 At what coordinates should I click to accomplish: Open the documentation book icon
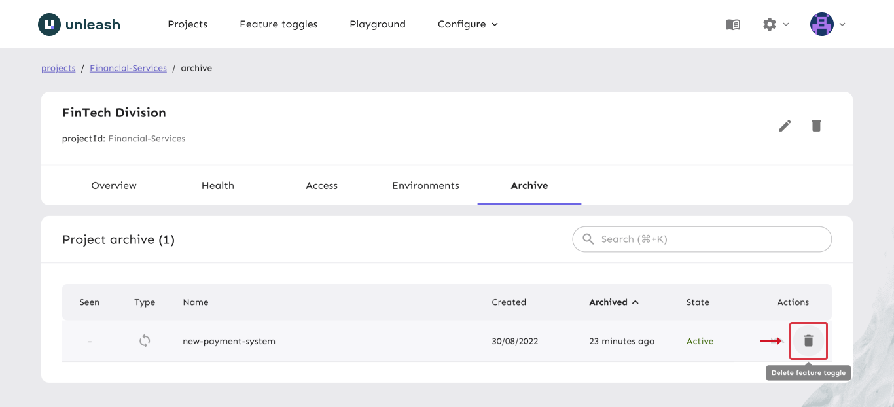733,24
